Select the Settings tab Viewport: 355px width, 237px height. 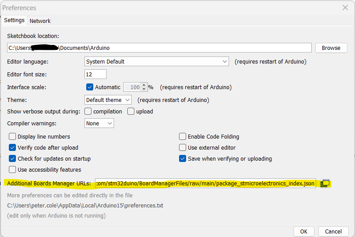[14, 20]
